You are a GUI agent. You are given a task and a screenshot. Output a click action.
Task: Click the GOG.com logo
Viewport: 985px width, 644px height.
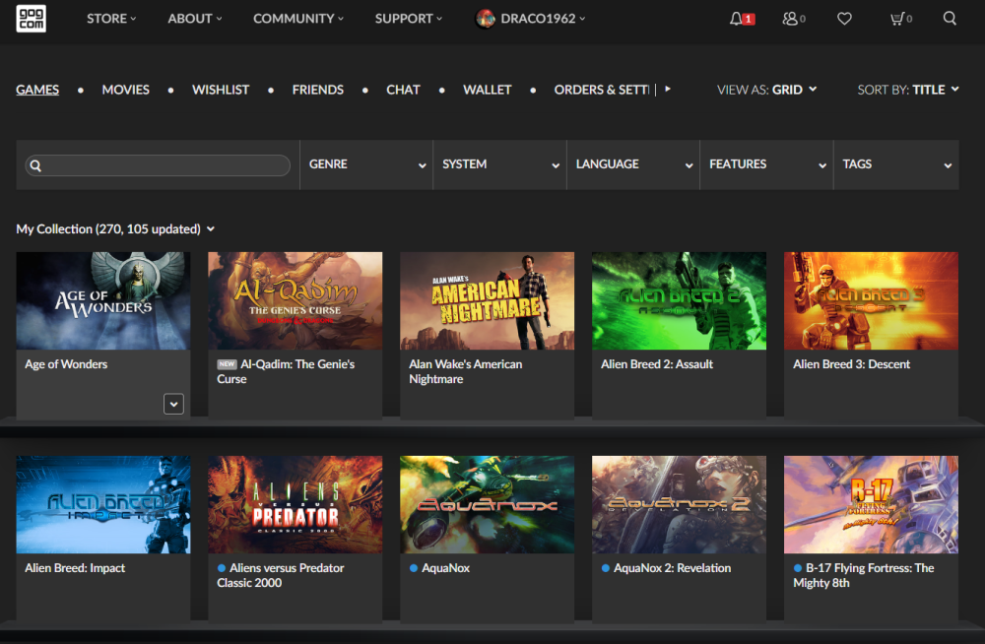[31, 19]
